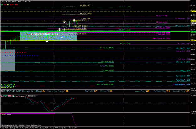Click the Average Daily Range value 104

point(43,91)
